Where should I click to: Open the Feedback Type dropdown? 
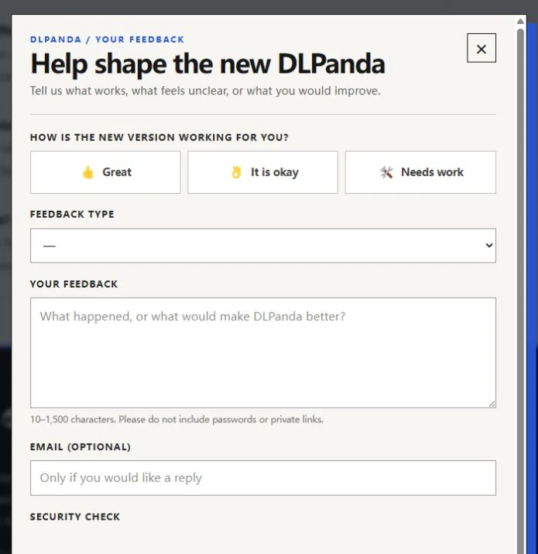pos(263,246)
